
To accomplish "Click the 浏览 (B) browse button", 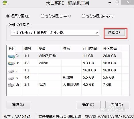I will pyautogui.click(x=115, y=33).
